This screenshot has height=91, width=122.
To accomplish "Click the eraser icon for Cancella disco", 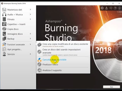I will [x=39, y=60].
